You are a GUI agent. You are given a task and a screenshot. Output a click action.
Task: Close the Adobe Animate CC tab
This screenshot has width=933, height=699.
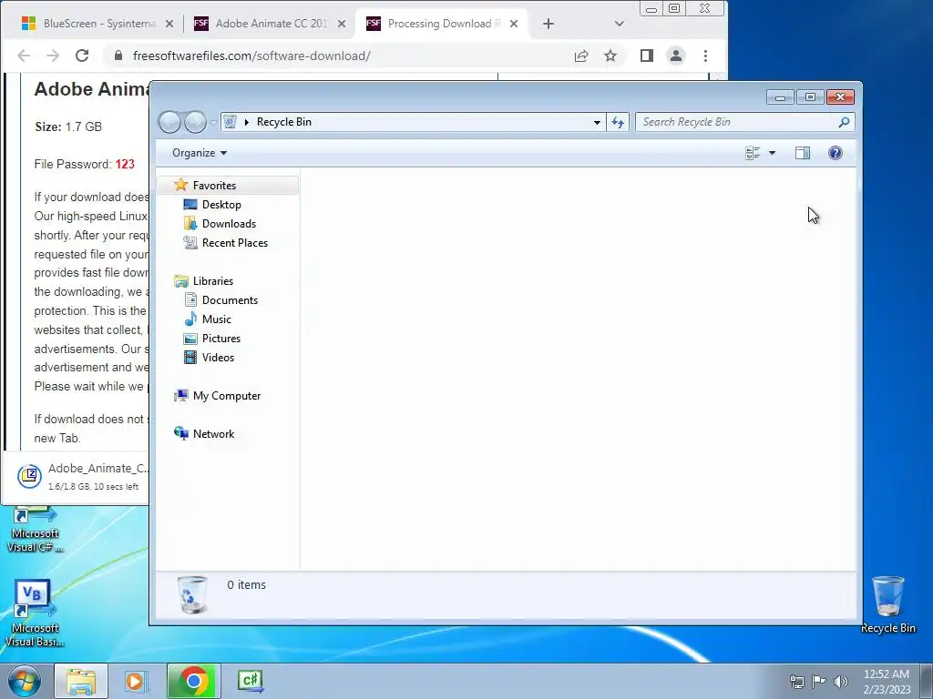(342, 24)
